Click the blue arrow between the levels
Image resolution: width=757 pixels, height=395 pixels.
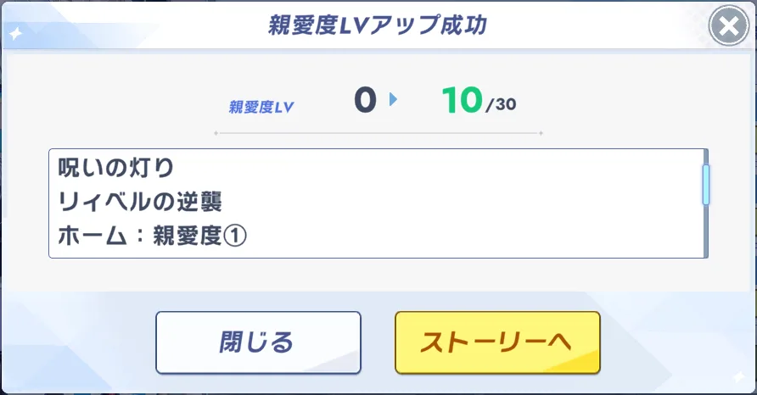[x=393, y=100]
